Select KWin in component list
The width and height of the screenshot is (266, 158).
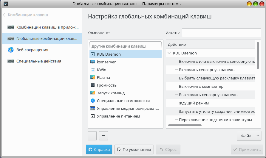(x=126, y=70)
